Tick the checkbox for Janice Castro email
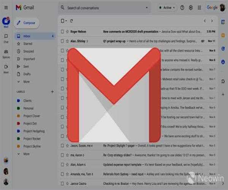The height and width of the screenshot is (190, 228). 62,184
